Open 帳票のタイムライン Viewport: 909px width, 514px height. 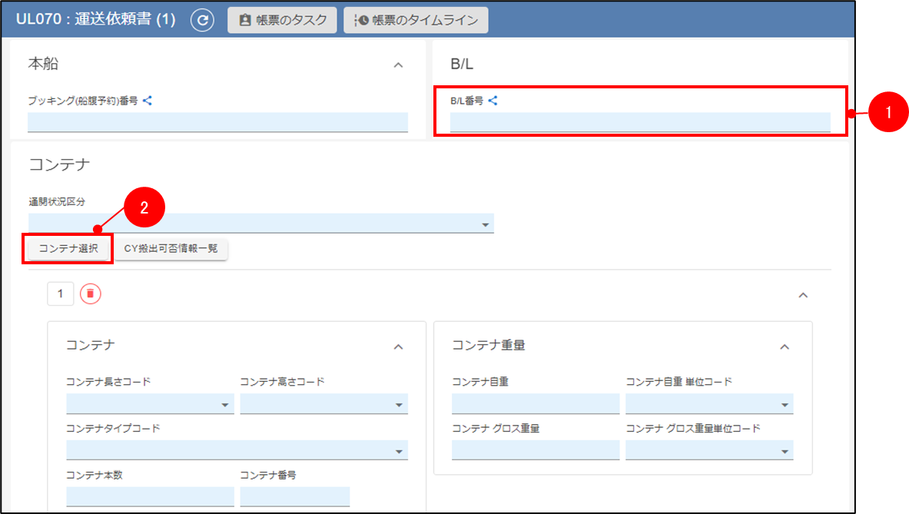416,21
